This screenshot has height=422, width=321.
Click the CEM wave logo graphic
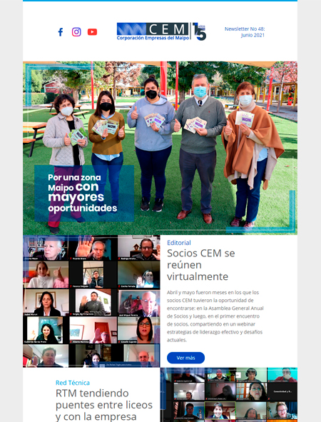click(131, 29)
